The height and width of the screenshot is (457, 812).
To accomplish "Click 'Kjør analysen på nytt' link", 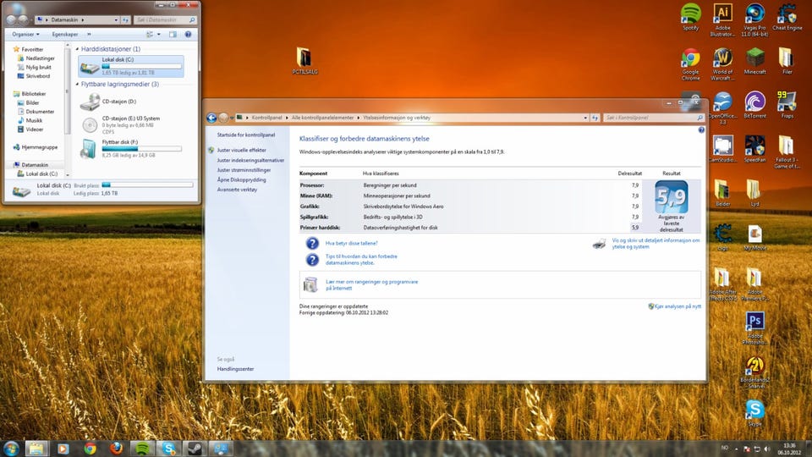I will click(x=678, y=306).
